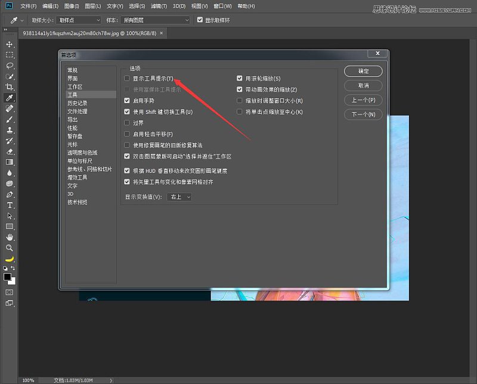The image size is (477, 384).
Task: Click the 下一个(N) button
Action: tap(363, 114)
